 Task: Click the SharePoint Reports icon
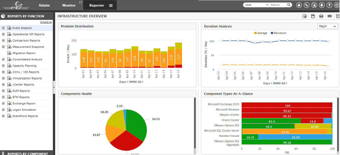(x=9, y=116)
